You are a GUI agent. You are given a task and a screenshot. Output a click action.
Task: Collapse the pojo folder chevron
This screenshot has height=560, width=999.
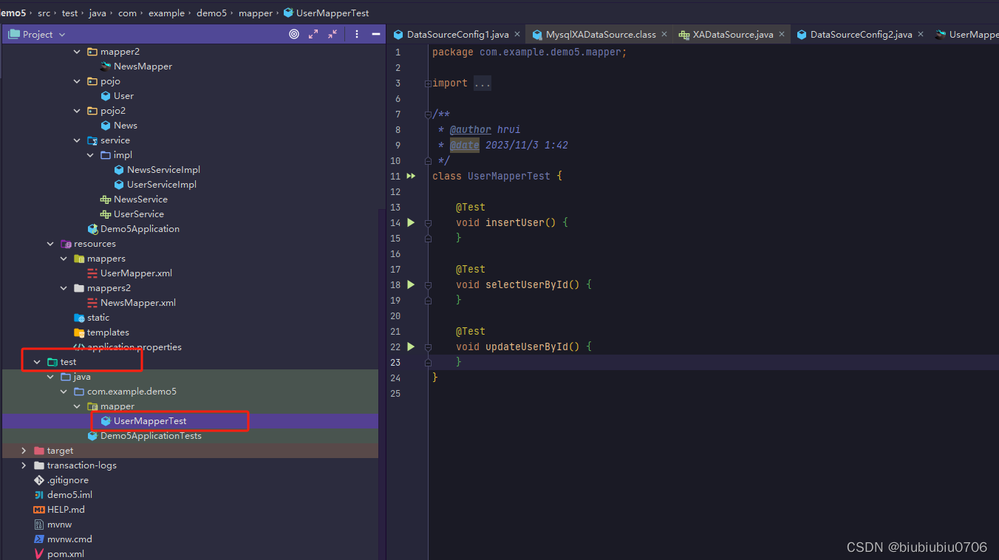(x=77, y=81)
